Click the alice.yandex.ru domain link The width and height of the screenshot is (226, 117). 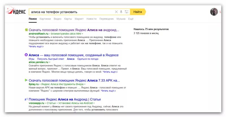click(x=38, y=62)
